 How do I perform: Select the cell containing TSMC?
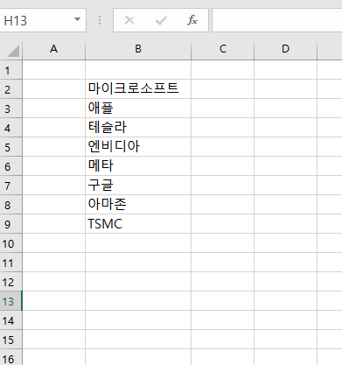(x=138, y=223)
